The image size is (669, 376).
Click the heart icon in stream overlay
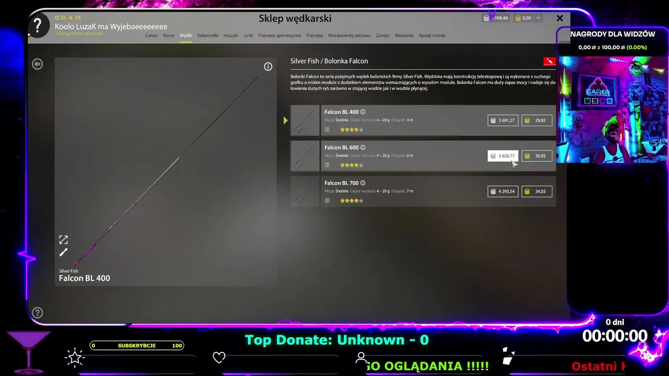tap(219, 358)
